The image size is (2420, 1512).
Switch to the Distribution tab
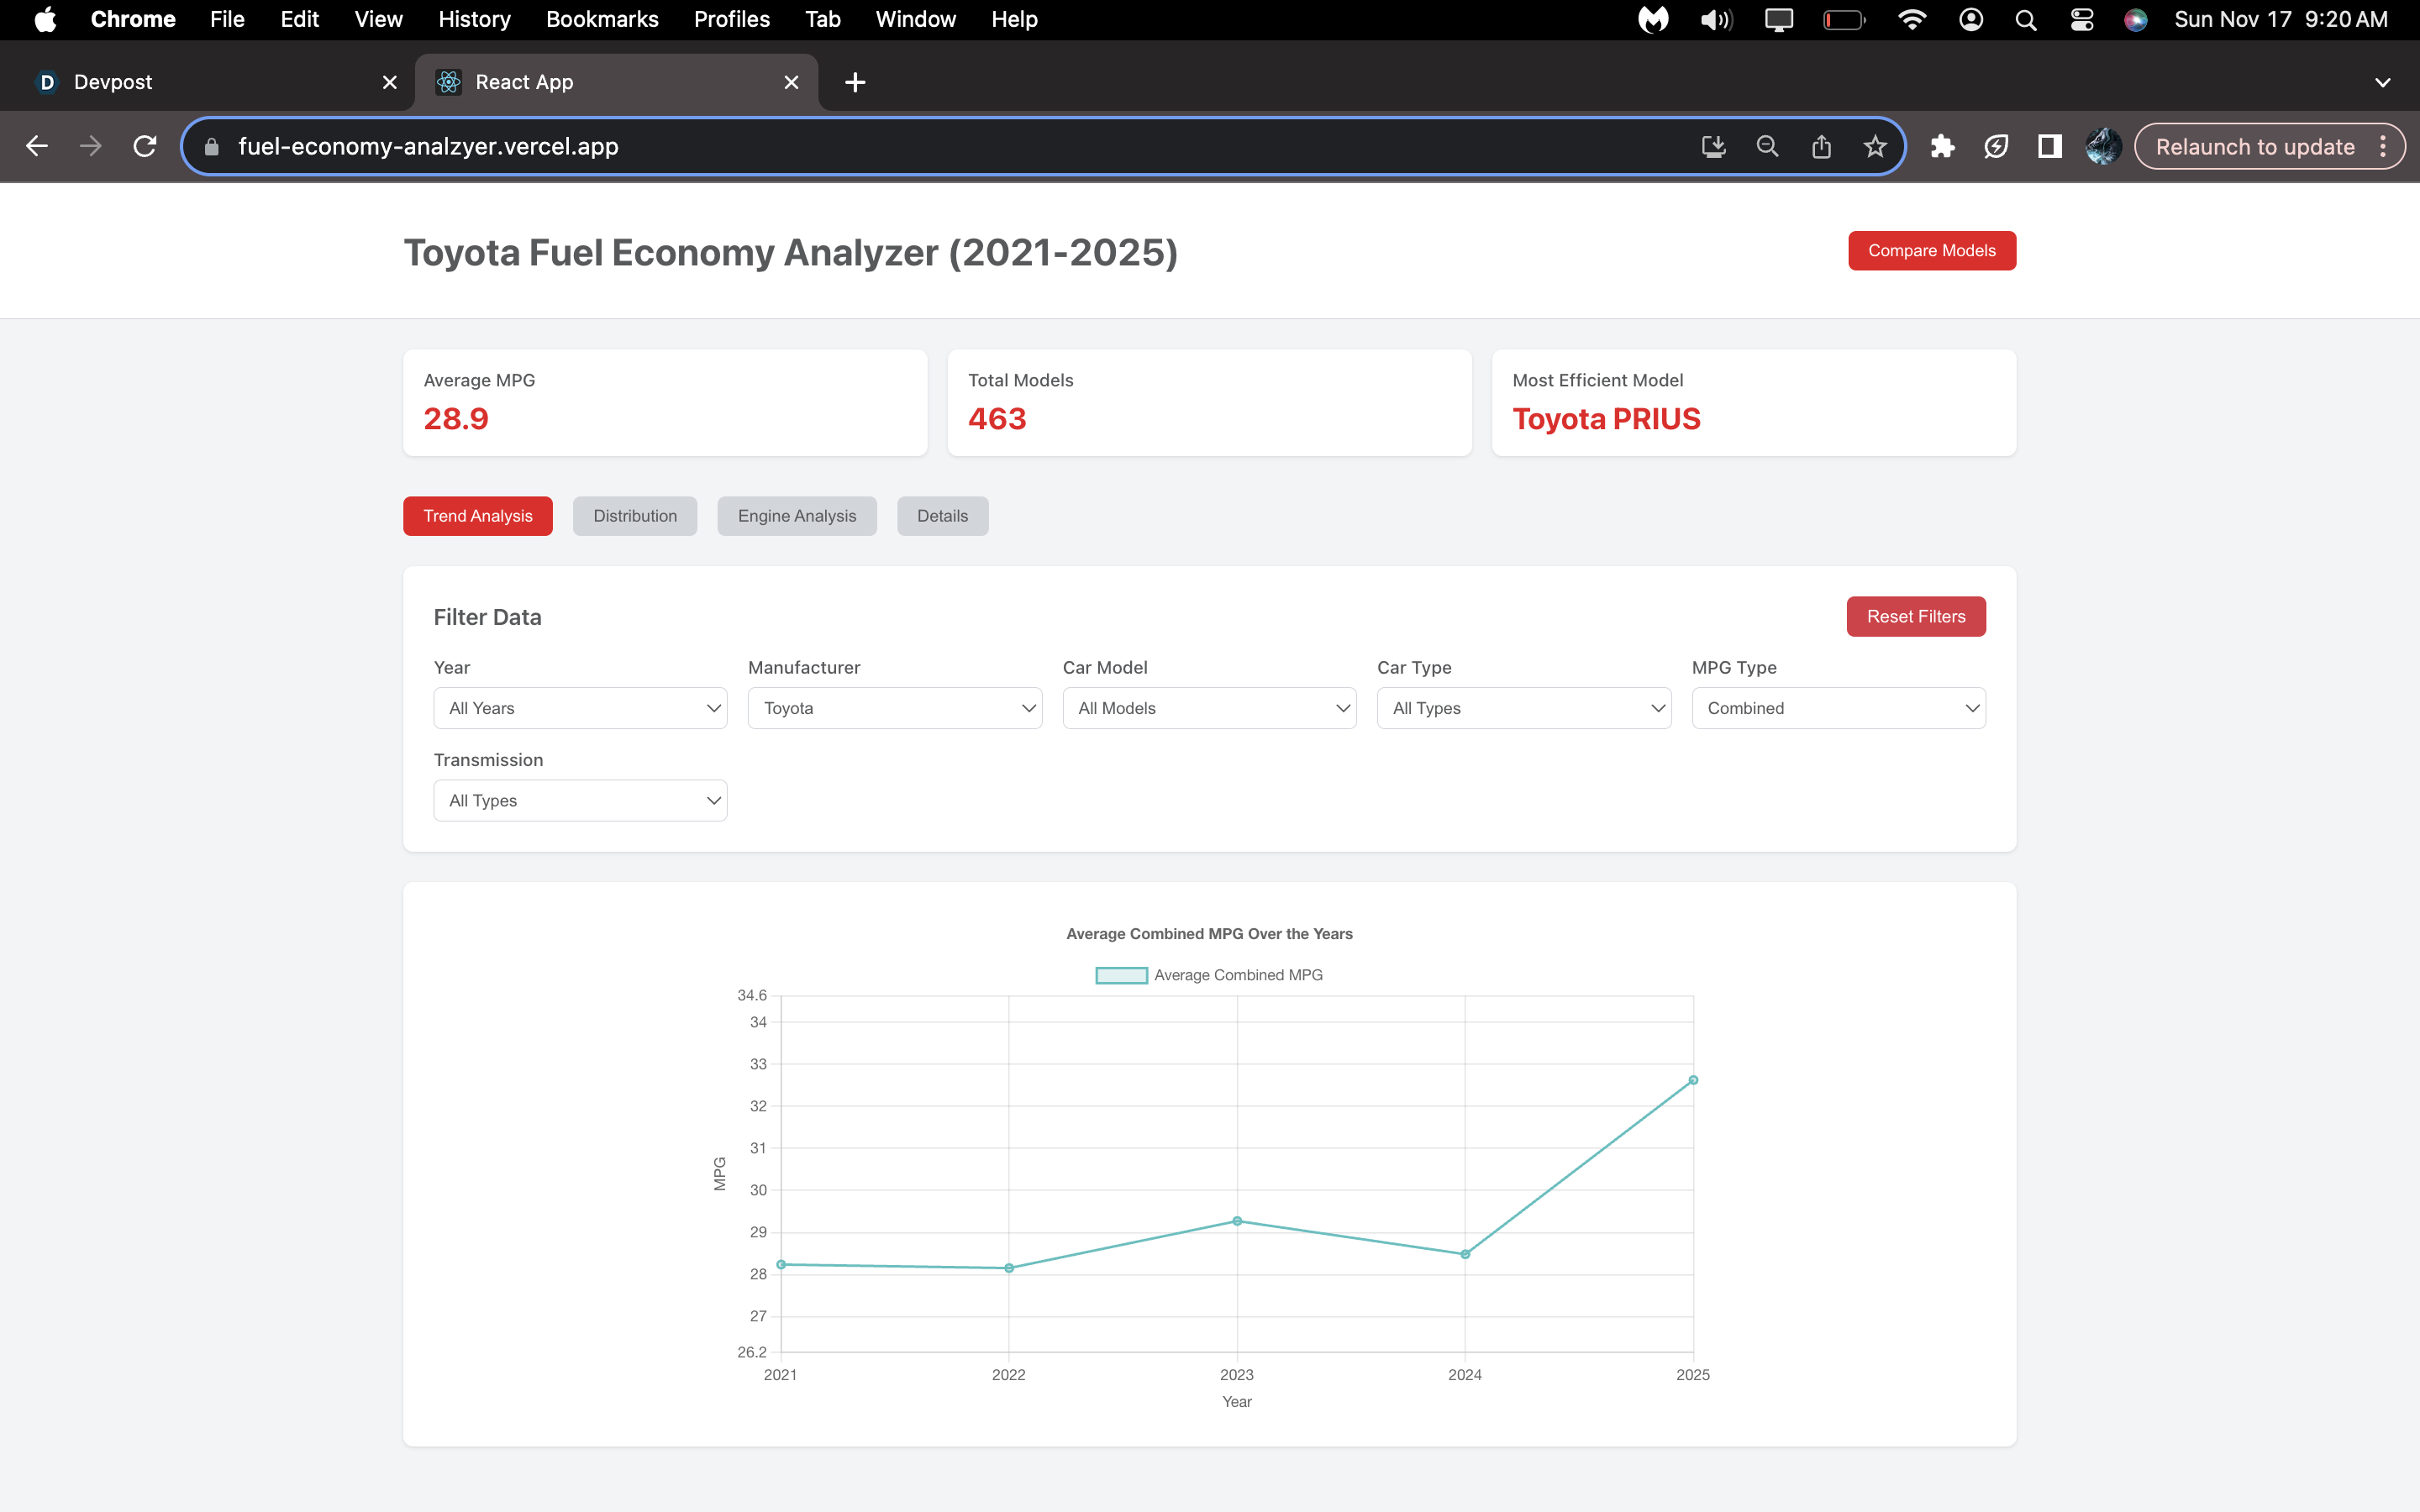point(635,516)
